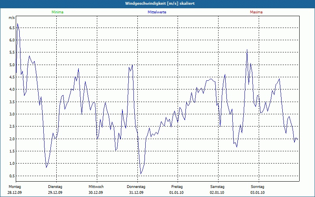Click the blue Mittelwerte legend label
This screenshot has height=197, width=315.
coord(157,12)
